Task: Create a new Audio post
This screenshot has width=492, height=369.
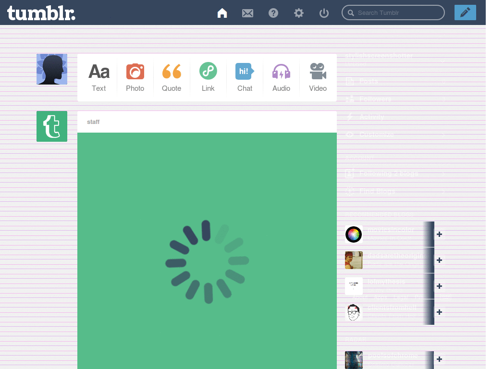Action: click(x=281, y=77)
